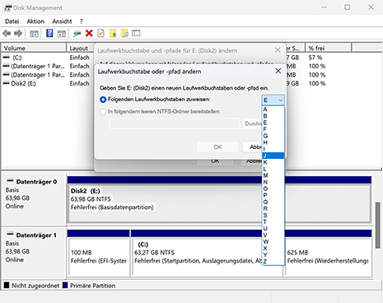Click the show/hide console tree icon

point(34,34)
